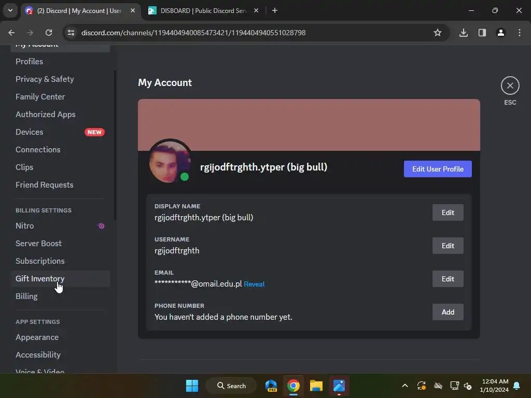Add a phone number
The height and width of the screenshot is (398, 531).
tap(448, 312)
